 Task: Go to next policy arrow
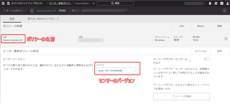pos(225,11)
